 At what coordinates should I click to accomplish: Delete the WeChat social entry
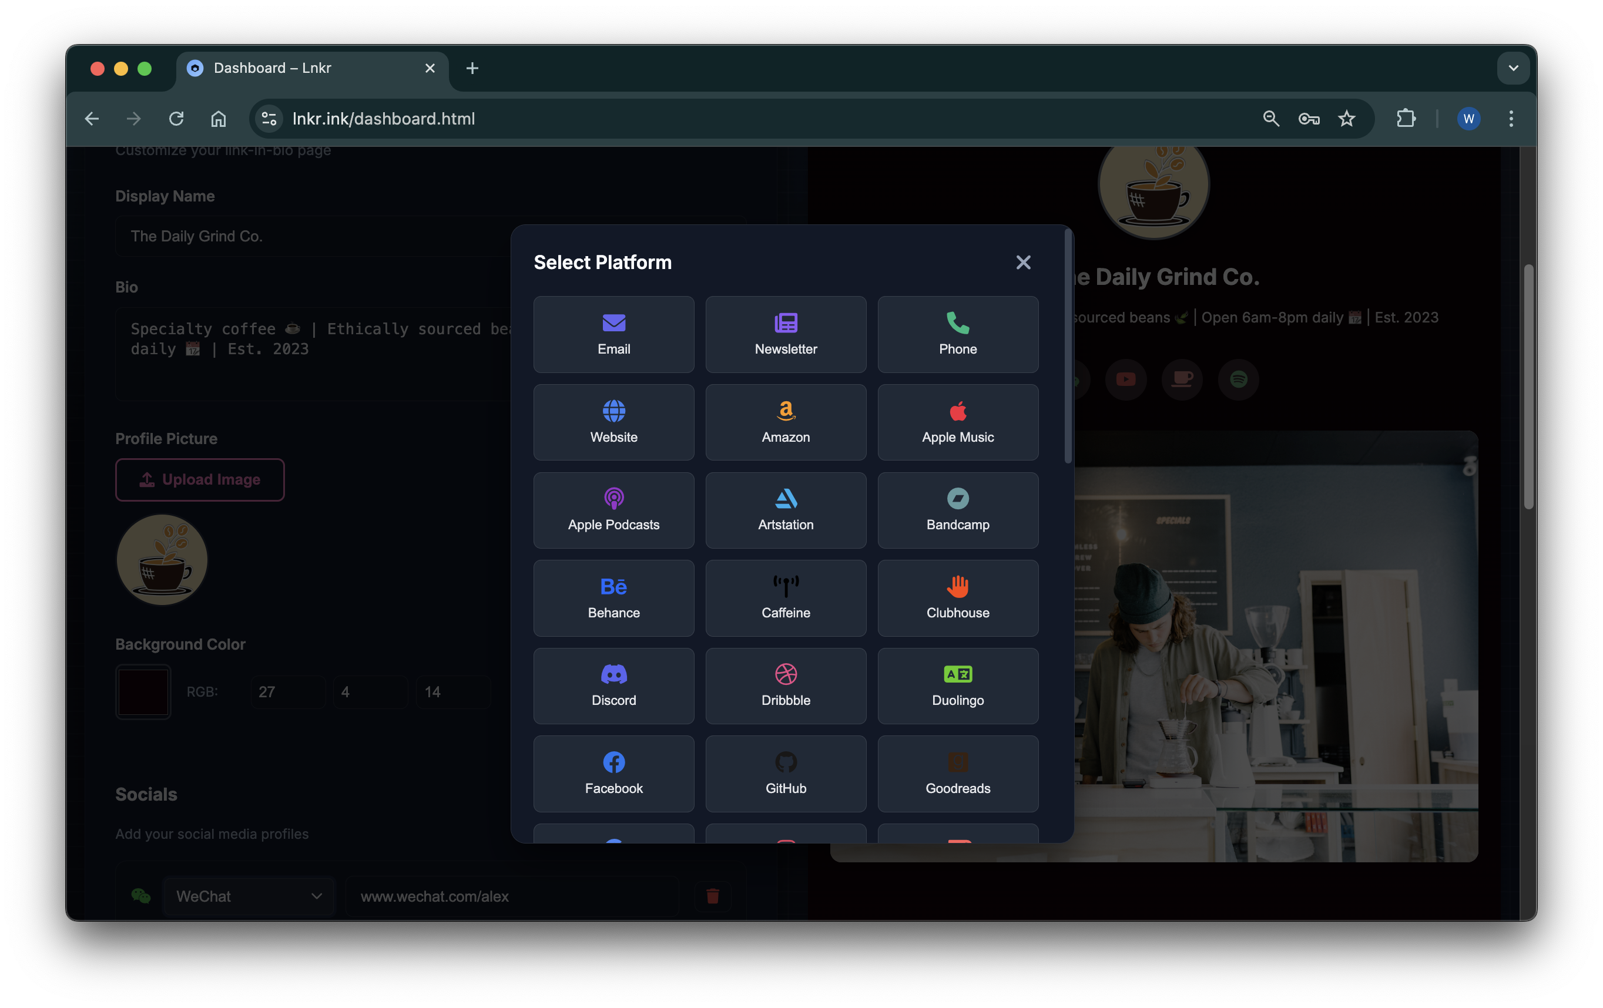pos(712,896)
